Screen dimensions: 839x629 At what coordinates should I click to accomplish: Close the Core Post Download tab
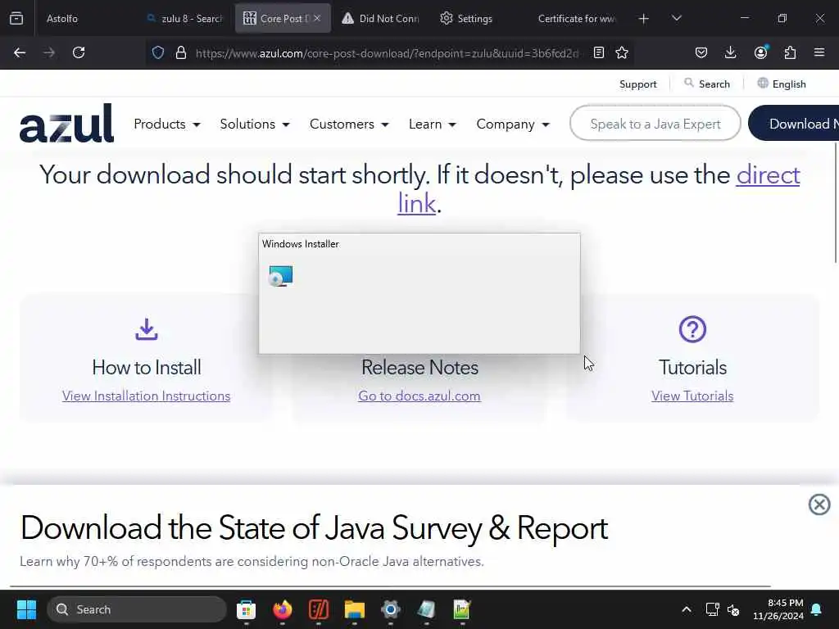click(317, 18)
